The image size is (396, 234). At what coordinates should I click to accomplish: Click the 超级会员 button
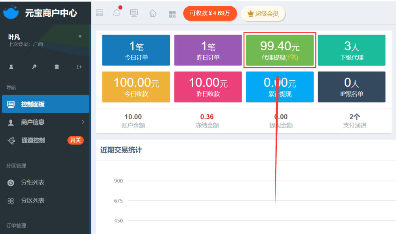(263, 14)
